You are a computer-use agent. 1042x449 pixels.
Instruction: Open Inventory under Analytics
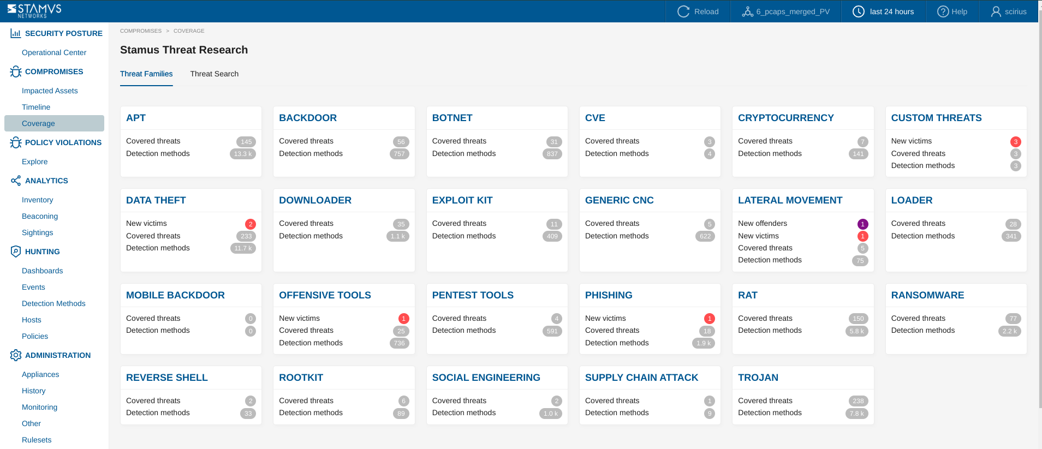[37, 200]
